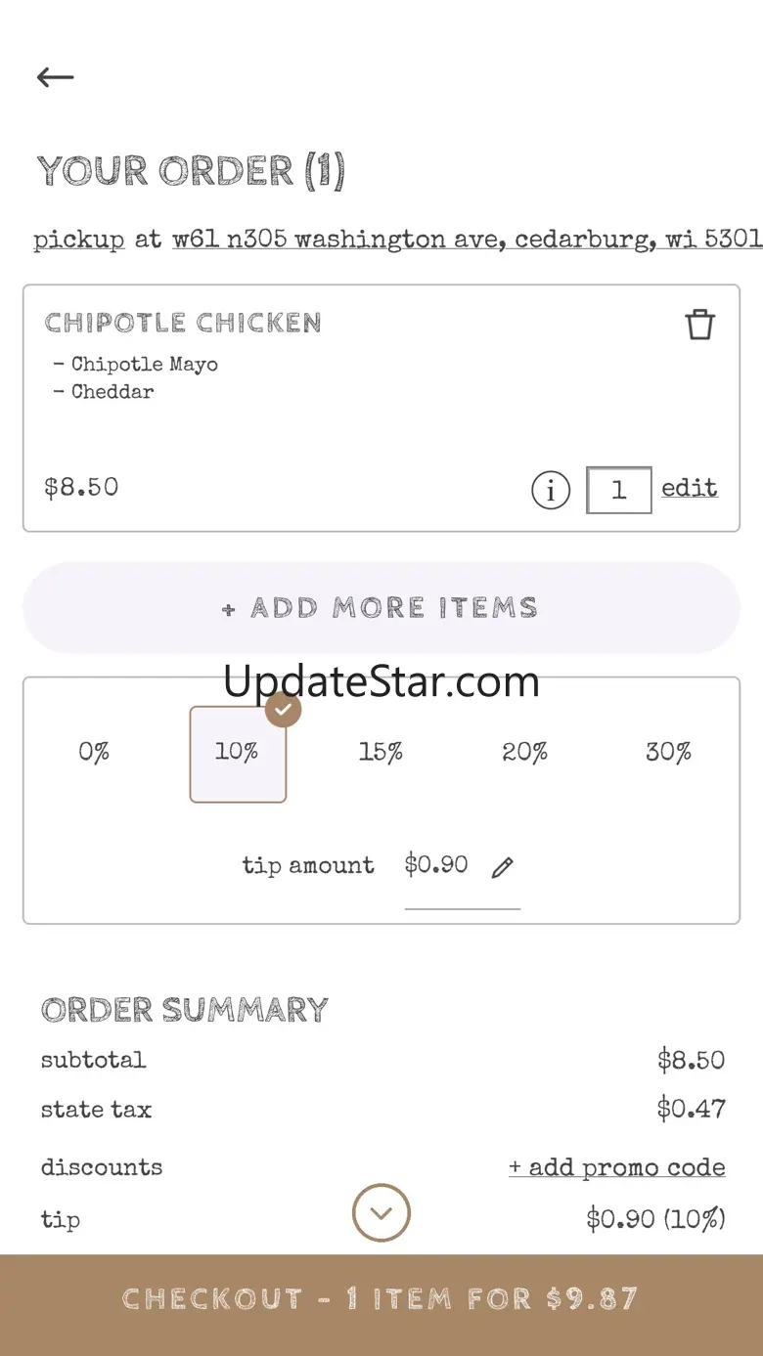The width and height of the screenshot is (763, 1356).
Task: Tap the back arrow icon
Action: 55,78
